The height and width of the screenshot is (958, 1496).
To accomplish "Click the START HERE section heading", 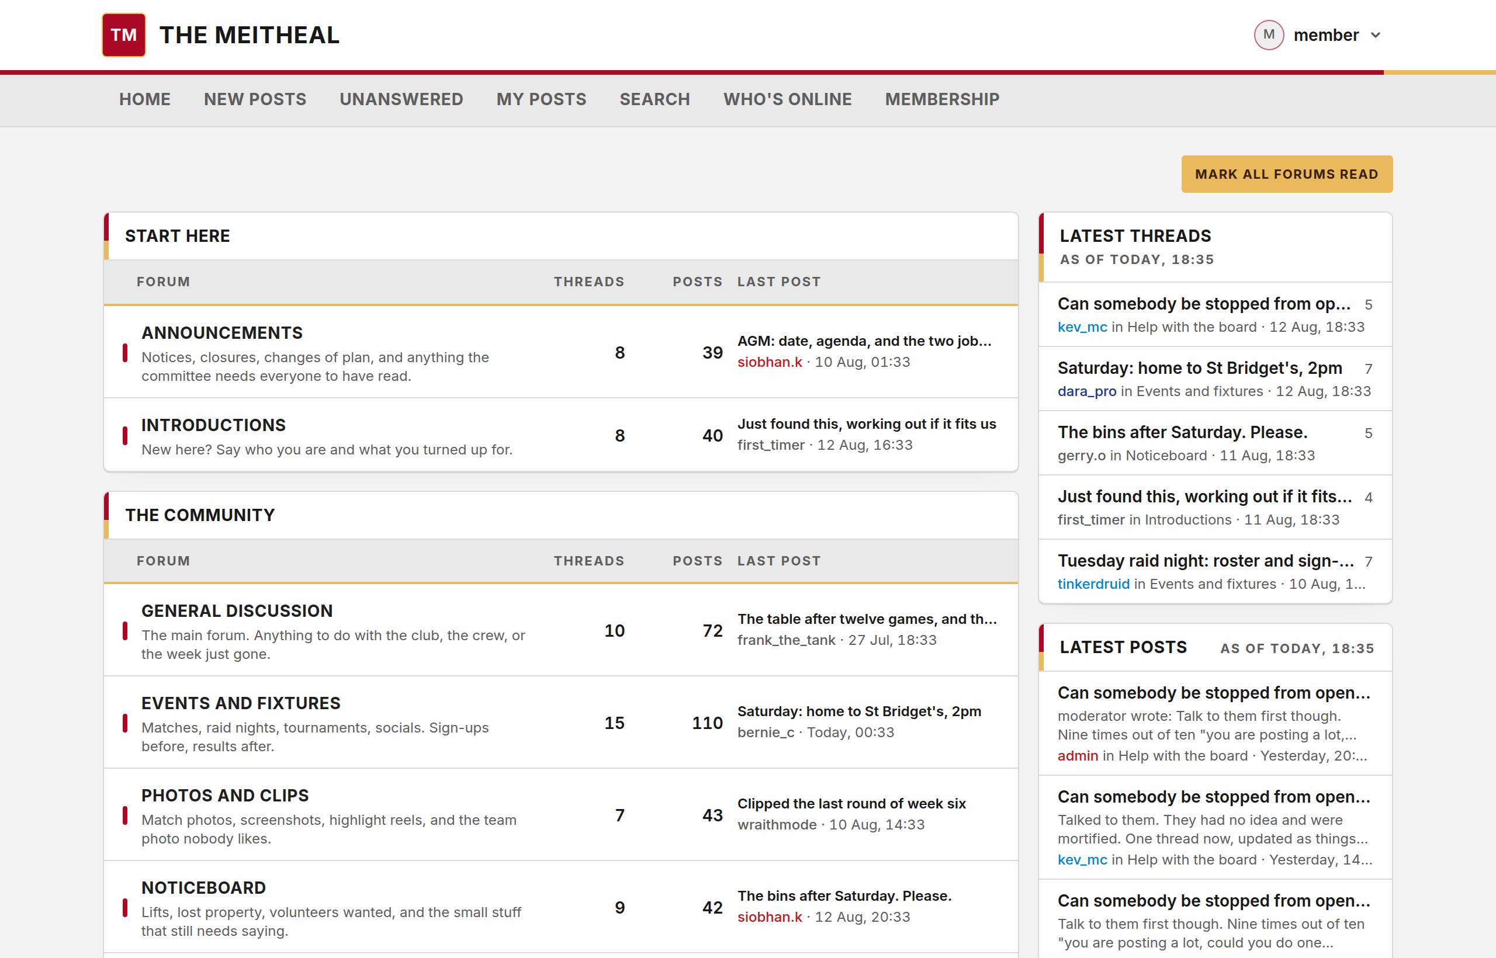I will [177, 236].
